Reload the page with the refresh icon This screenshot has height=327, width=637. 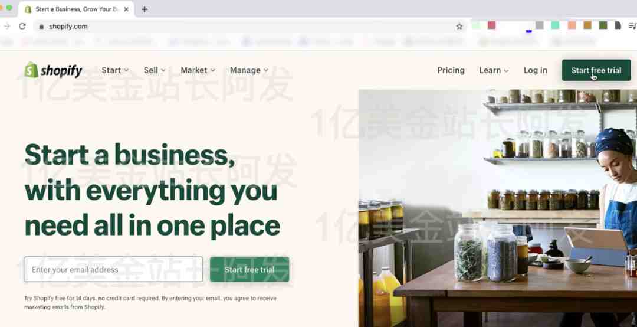(x=22, y=26)
